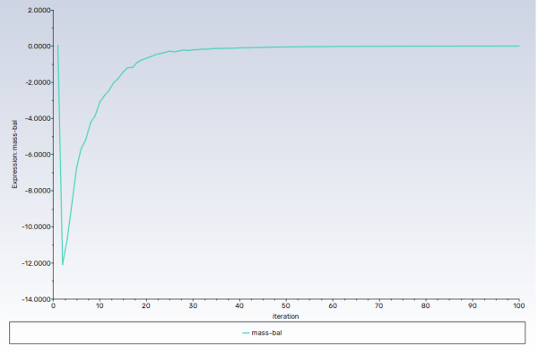This screenshot has width=538, height=351.
Task: Click the curve's lowest dip near -12
Action: (x=63, y=264)
